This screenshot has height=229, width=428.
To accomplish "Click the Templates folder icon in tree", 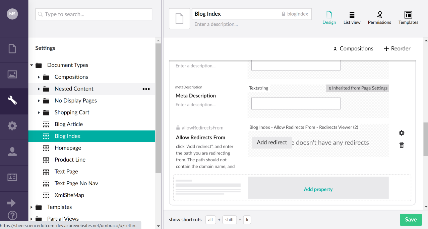I will click(39, 207).
